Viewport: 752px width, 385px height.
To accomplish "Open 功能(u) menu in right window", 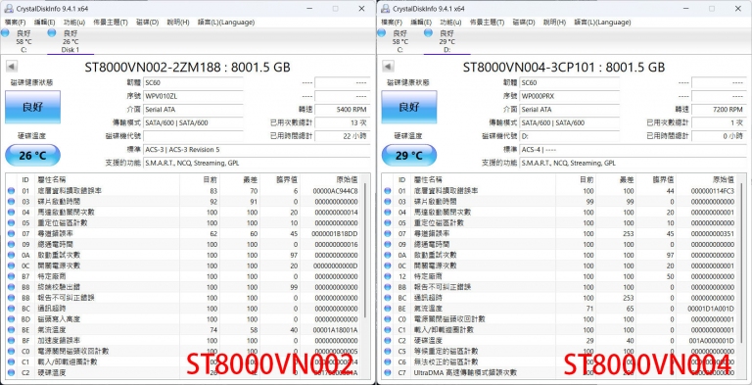I will [x=450, y=23].
